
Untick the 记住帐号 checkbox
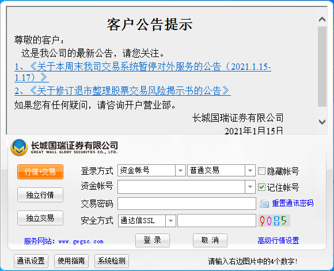[x=261, y=187]
